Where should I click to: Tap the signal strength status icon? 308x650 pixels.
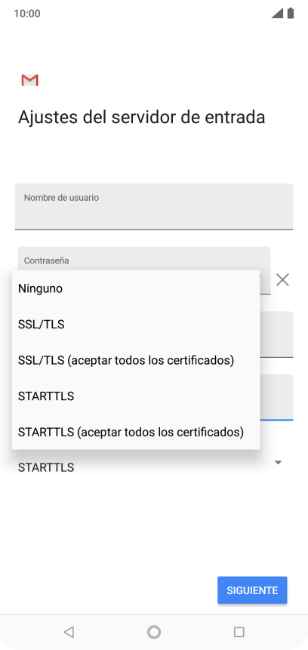pyautogui.click(x=277, y=14)
